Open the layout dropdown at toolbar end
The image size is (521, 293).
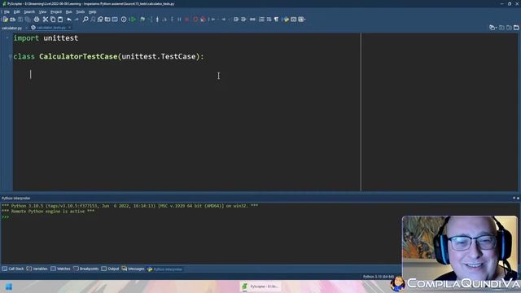click(302, 20)
